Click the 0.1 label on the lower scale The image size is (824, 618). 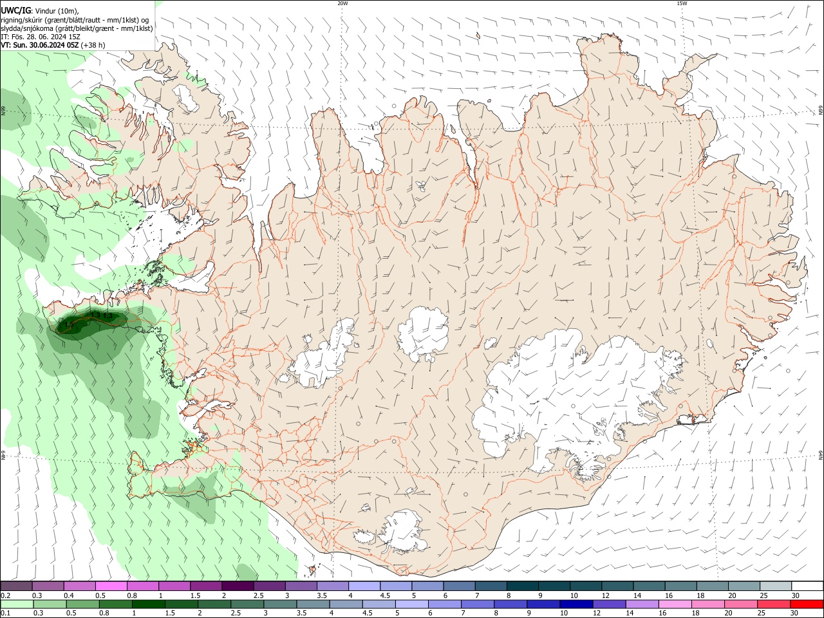pyautogui.click(x=5, y=613)
